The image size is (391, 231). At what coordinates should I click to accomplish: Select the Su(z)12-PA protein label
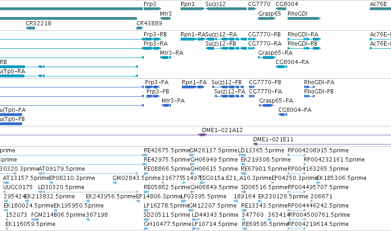[x=230, y=92]
